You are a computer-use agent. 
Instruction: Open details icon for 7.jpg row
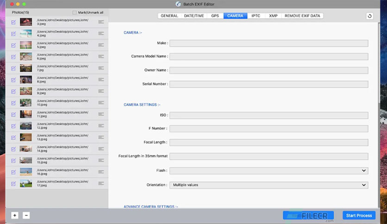click(101, 68)
